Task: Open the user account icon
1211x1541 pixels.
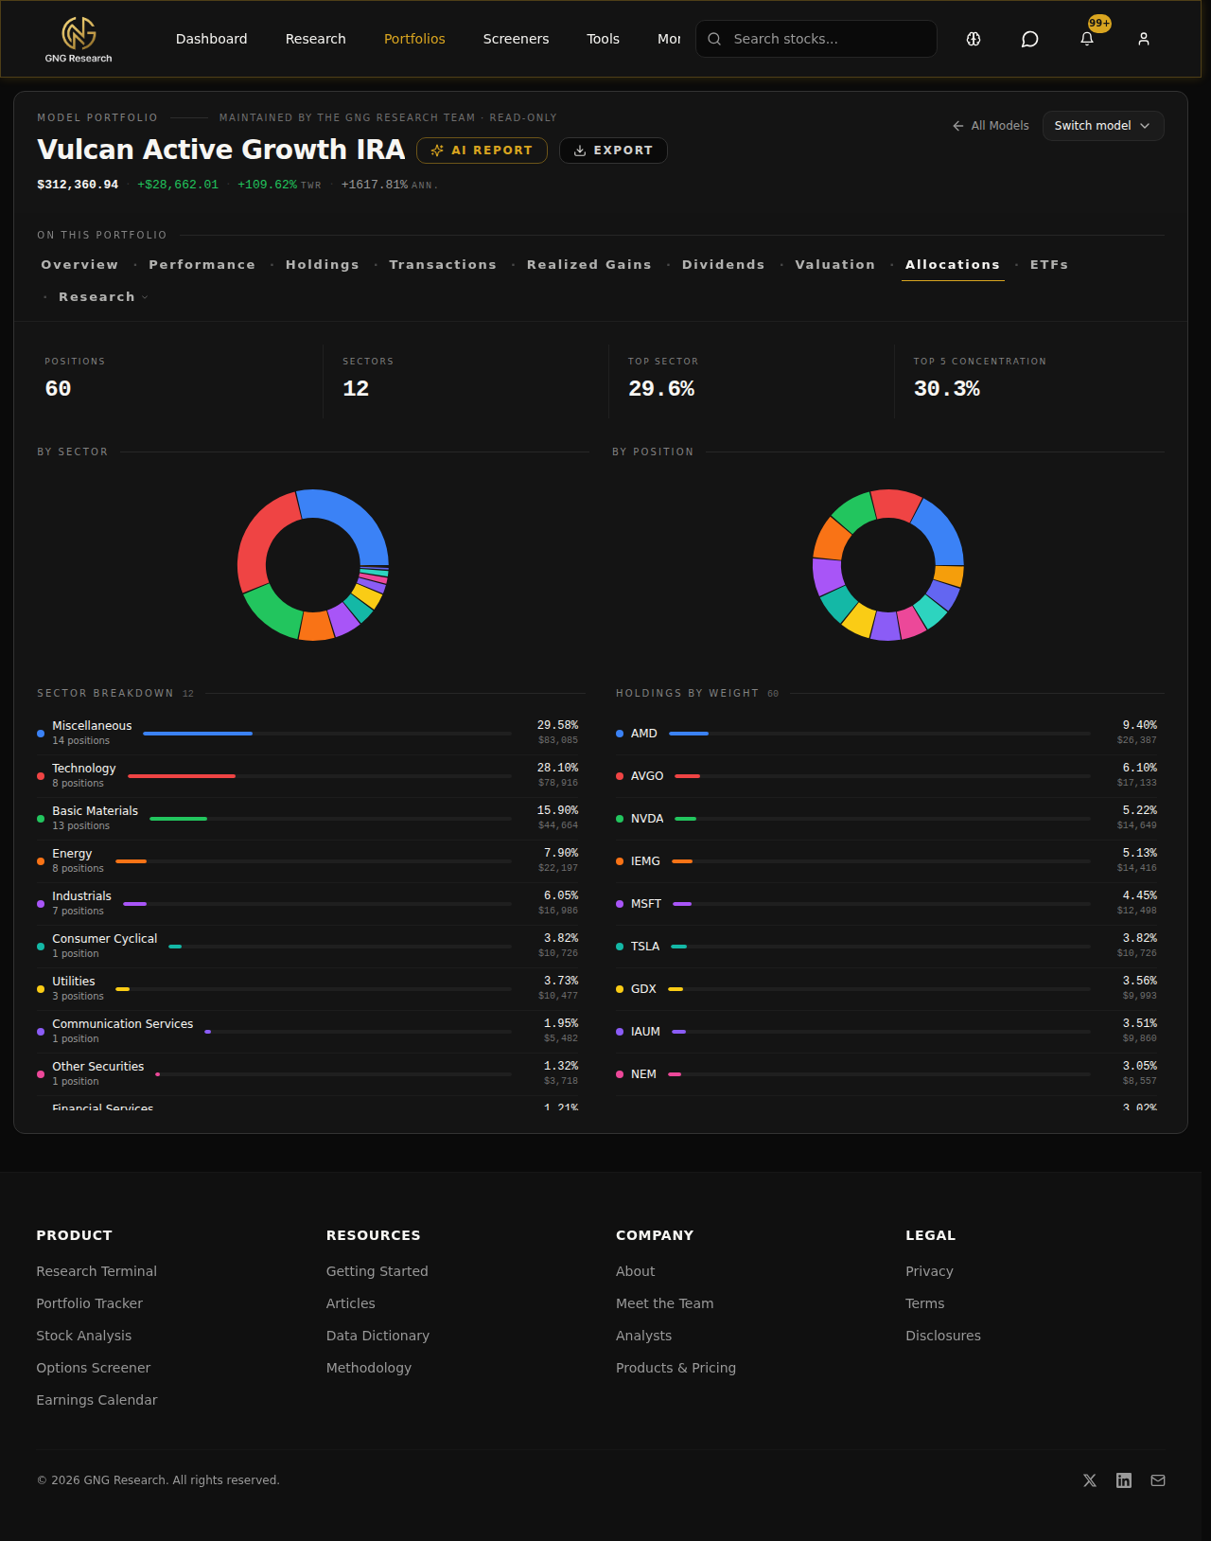Action: tap(1144, 39)
